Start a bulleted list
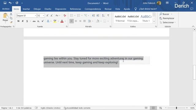The width and height of the screenshot is (196, 110). pyautogui.click(x=71, y=16)
